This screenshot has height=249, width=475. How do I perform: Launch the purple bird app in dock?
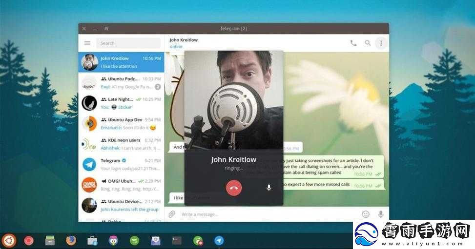tap(113, 241)
